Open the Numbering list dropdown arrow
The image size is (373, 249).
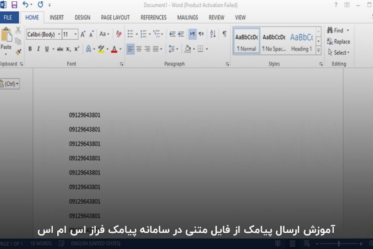point(150,34)
